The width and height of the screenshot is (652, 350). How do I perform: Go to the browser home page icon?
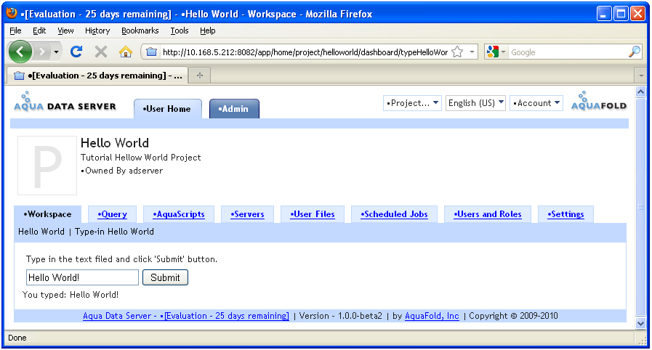click(126, 52)
